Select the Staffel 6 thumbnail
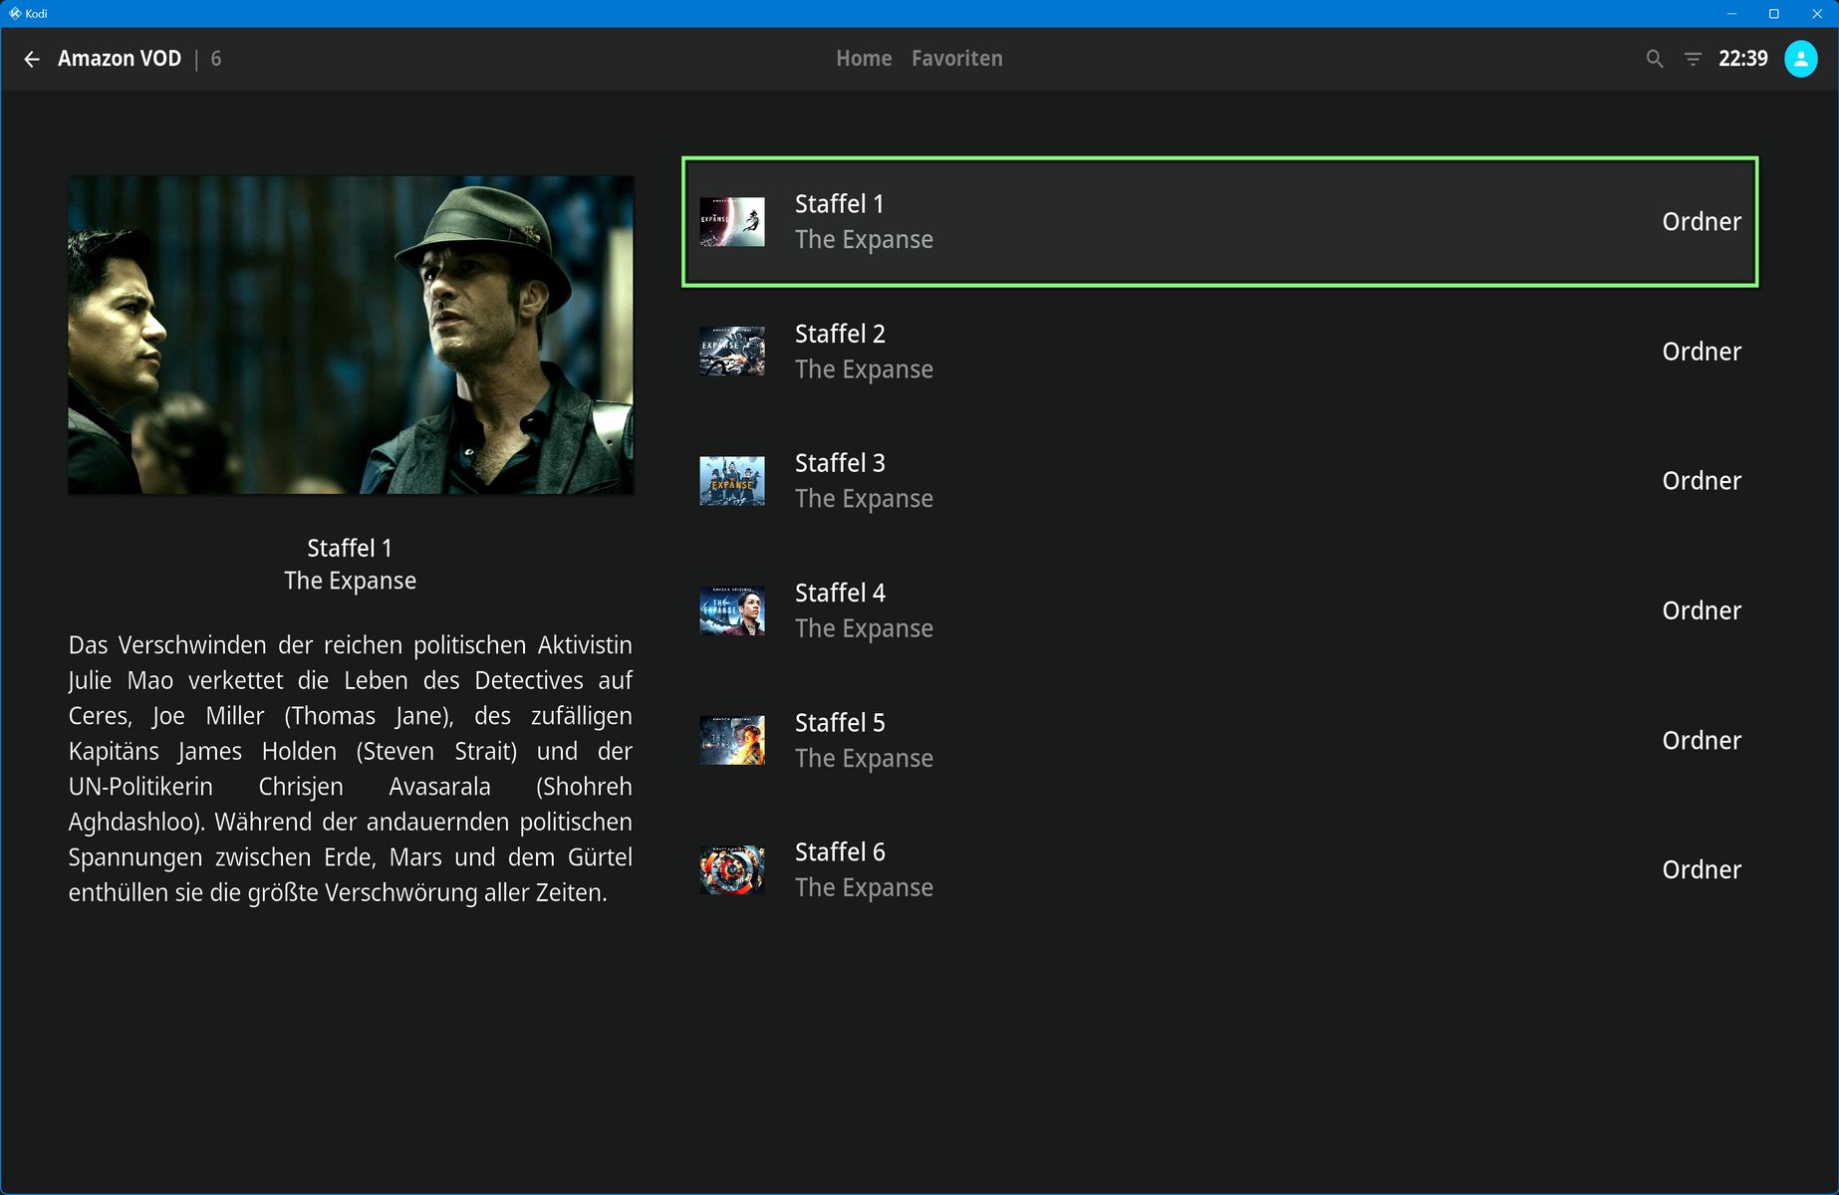Screen dimensions: 1839x1195 pyautogui.click(x=732, y=869)
